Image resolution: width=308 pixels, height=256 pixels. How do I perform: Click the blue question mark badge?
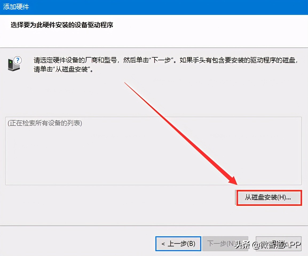point(18,60)
